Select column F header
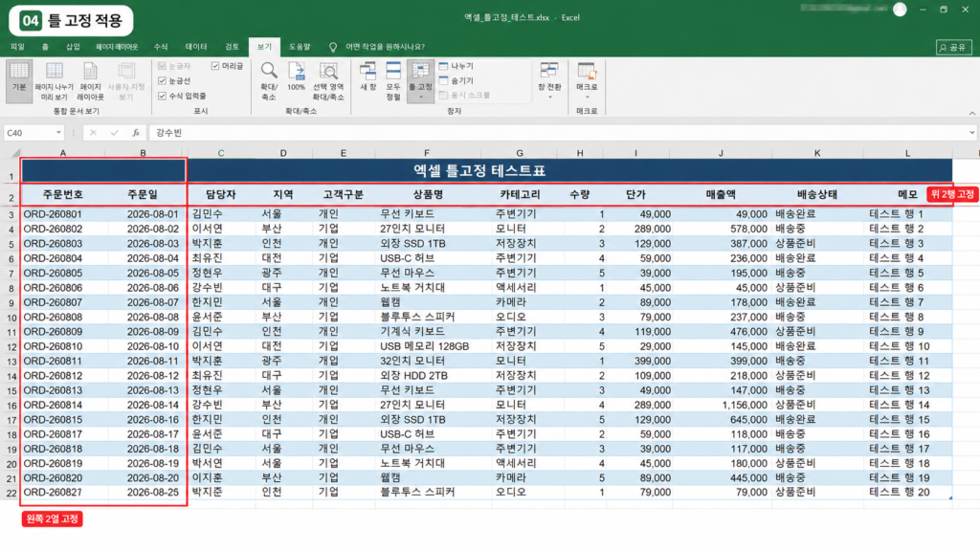This screenshot has width=980, height=551. 427,152
